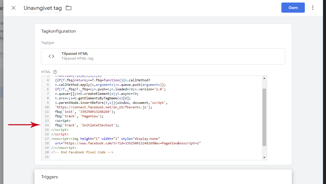
Task: Open the three-dot more options menu
Action: pyautogui.click(x=313, y=8)
